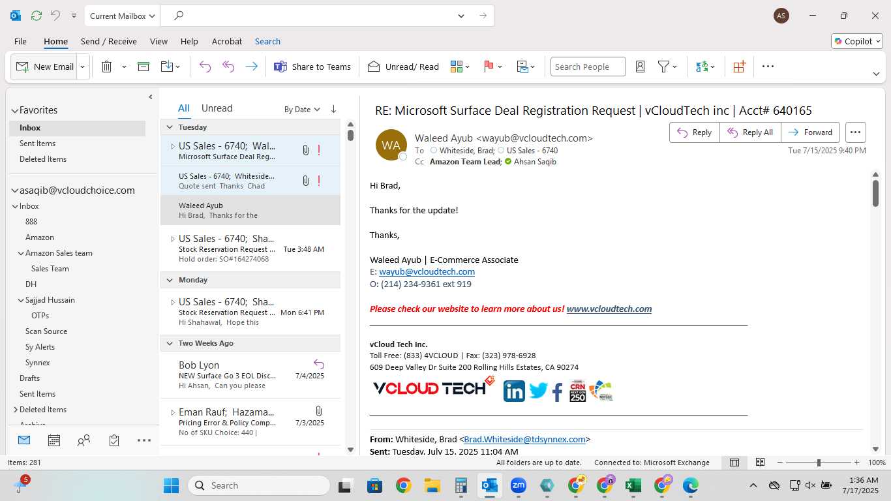Click the Windows Start button

pyautogui.click(x=171, y=485)
